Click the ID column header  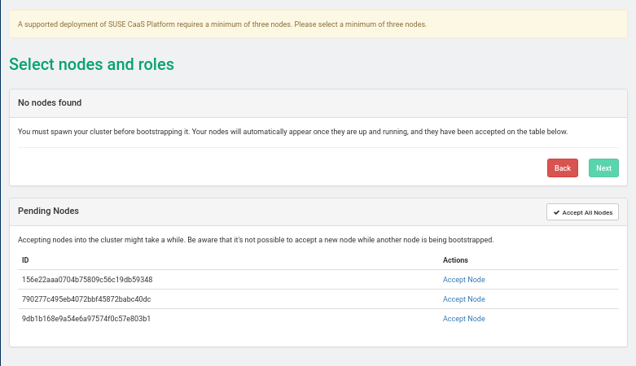pos(25,260)
